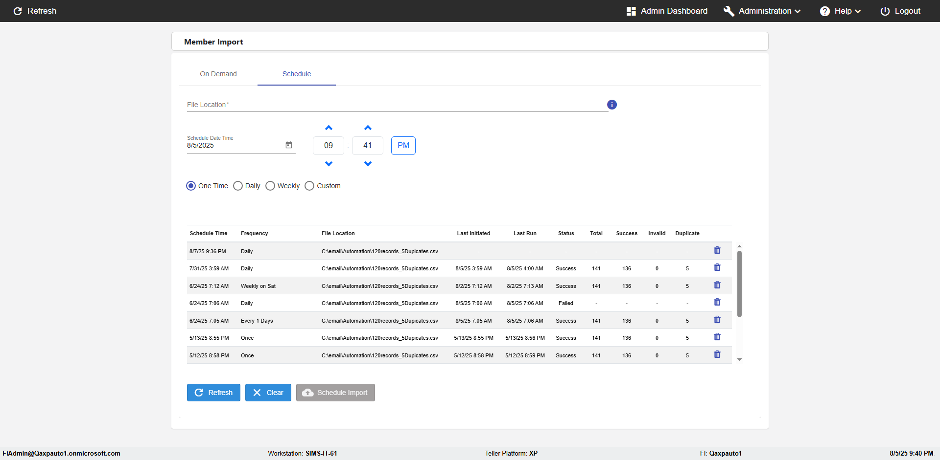Expand the Administration menu
The height and width of the screenshot is (460, 940).
(762, 11)
